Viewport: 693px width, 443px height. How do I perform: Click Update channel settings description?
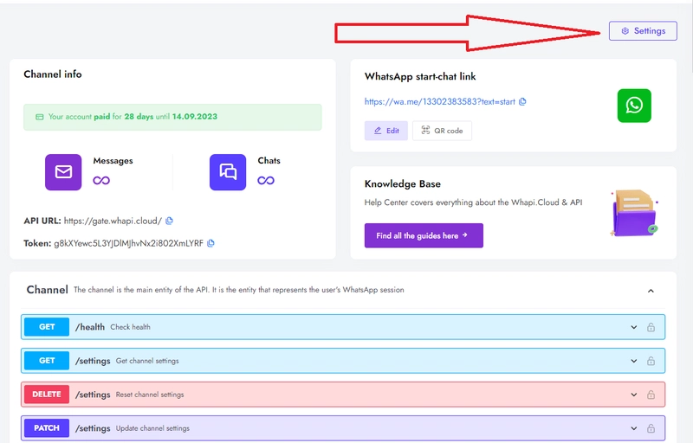click(x=152, y=428)
